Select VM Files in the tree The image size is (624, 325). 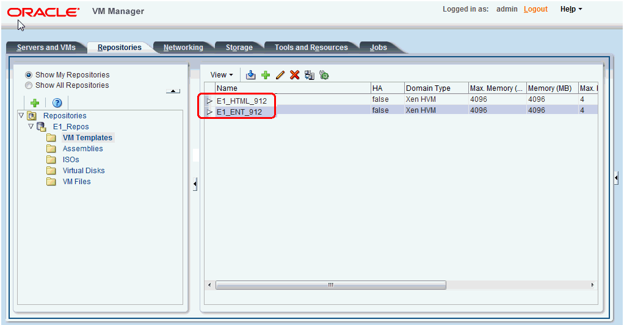point(77,182)
